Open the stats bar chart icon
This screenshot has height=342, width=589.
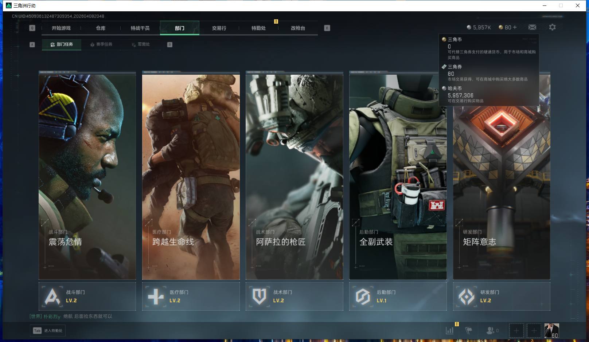450,330
